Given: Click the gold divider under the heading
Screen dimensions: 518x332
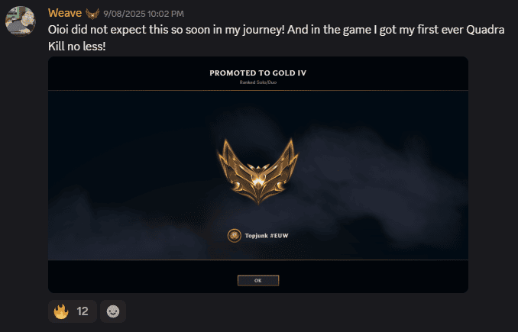Looking at the screenshot, I should coord(258,90).
